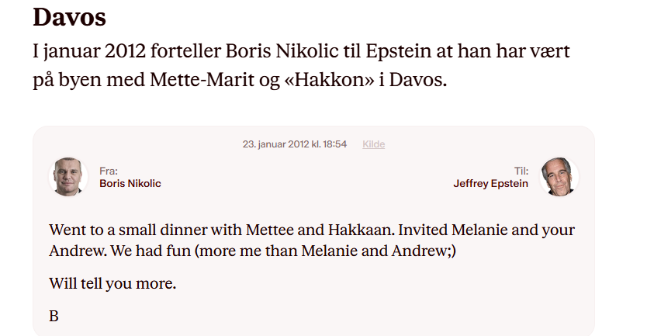Click the intro line starting "på byen med"
This screenshot has width=647, height=336.
click(240, 81)
